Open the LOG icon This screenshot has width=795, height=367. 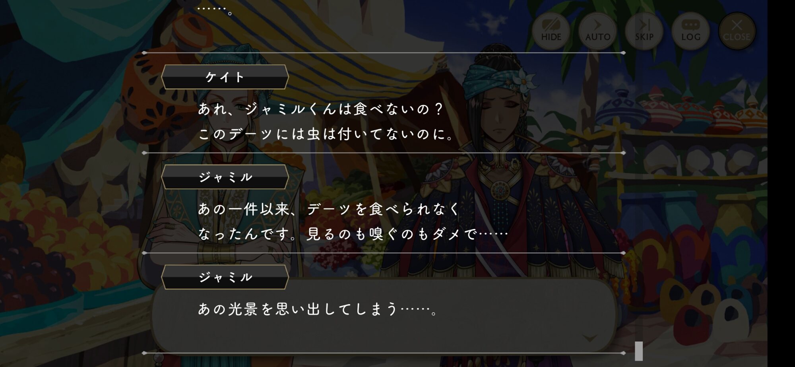pos(690,31)
